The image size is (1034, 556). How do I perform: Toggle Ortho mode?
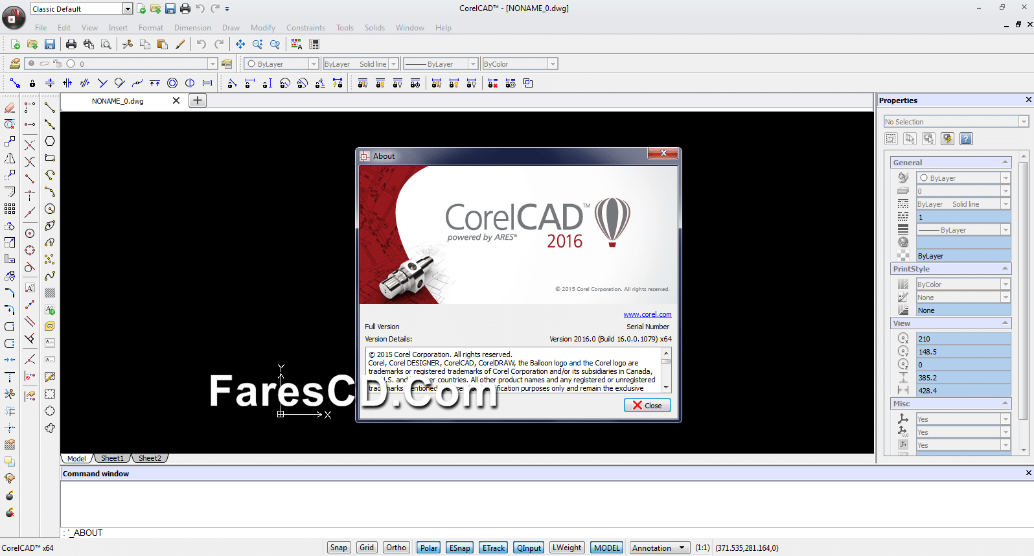(396, 548)
